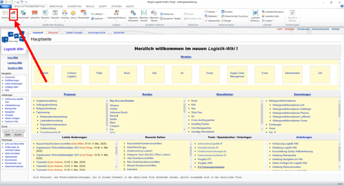Screen dimensions: 344x186
Task: Switch to the AUSWERTUNG ribbon tab
Action: click(74, 6)
